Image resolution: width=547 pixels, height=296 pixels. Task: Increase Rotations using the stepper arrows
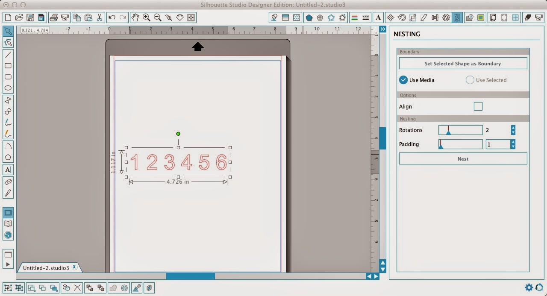512,128
